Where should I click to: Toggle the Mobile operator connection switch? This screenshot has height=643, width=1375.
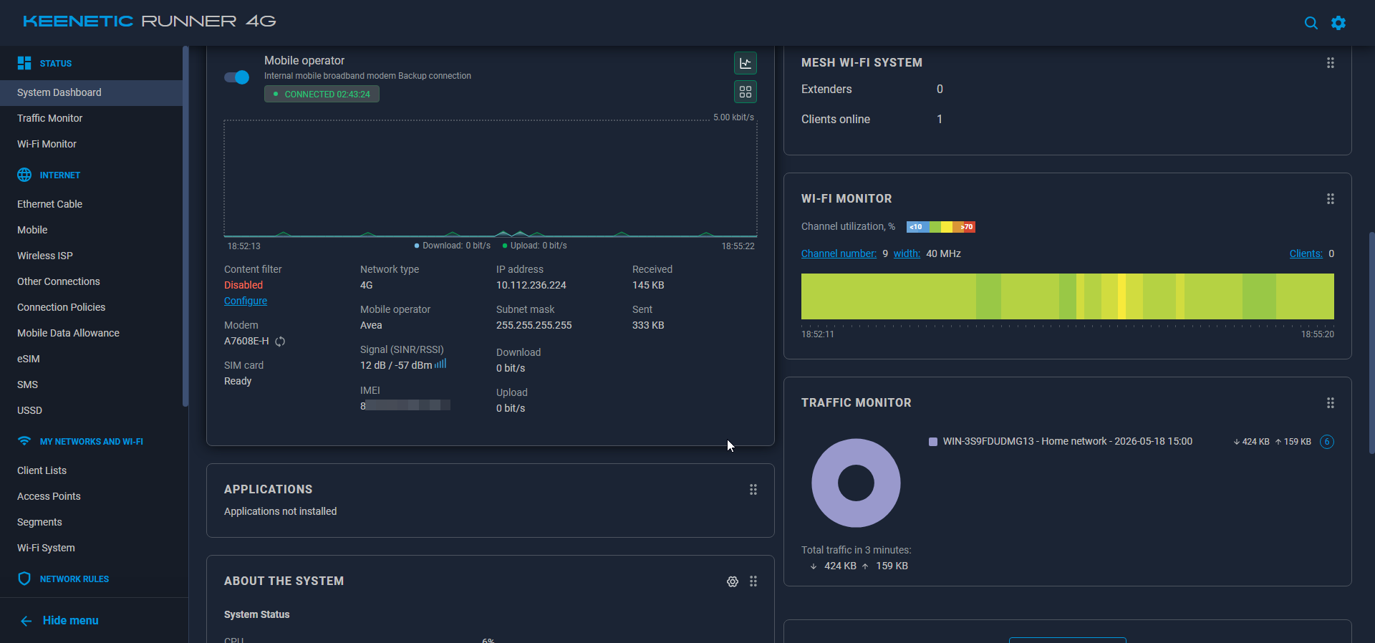tap(236, 77)
